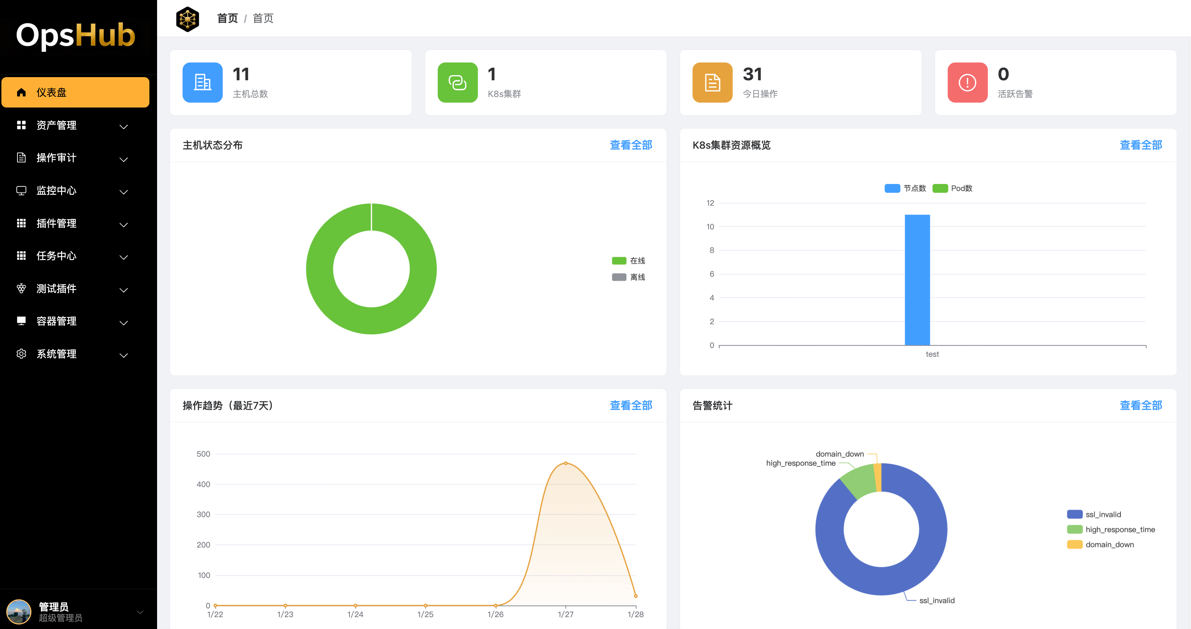Image resolution: width=1191 pixels, height=629 pixels.
Task: Click the red active alerts warning icon
Action: coord(967,82)
